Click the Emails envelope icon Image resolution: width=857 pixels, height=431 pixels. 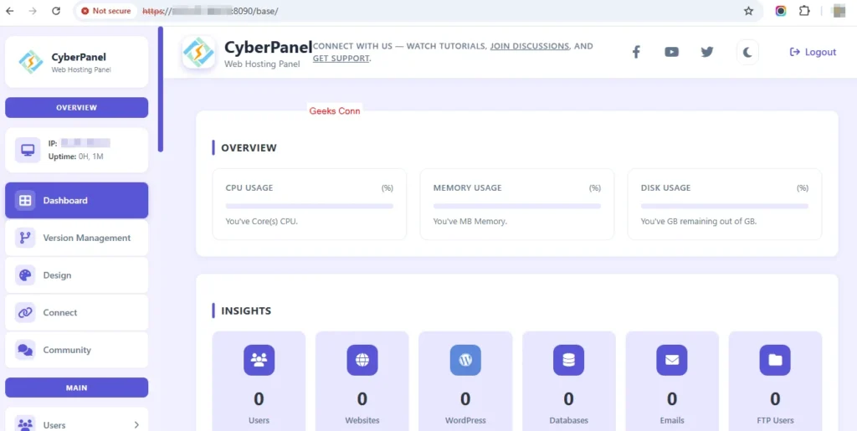point(672,360)
